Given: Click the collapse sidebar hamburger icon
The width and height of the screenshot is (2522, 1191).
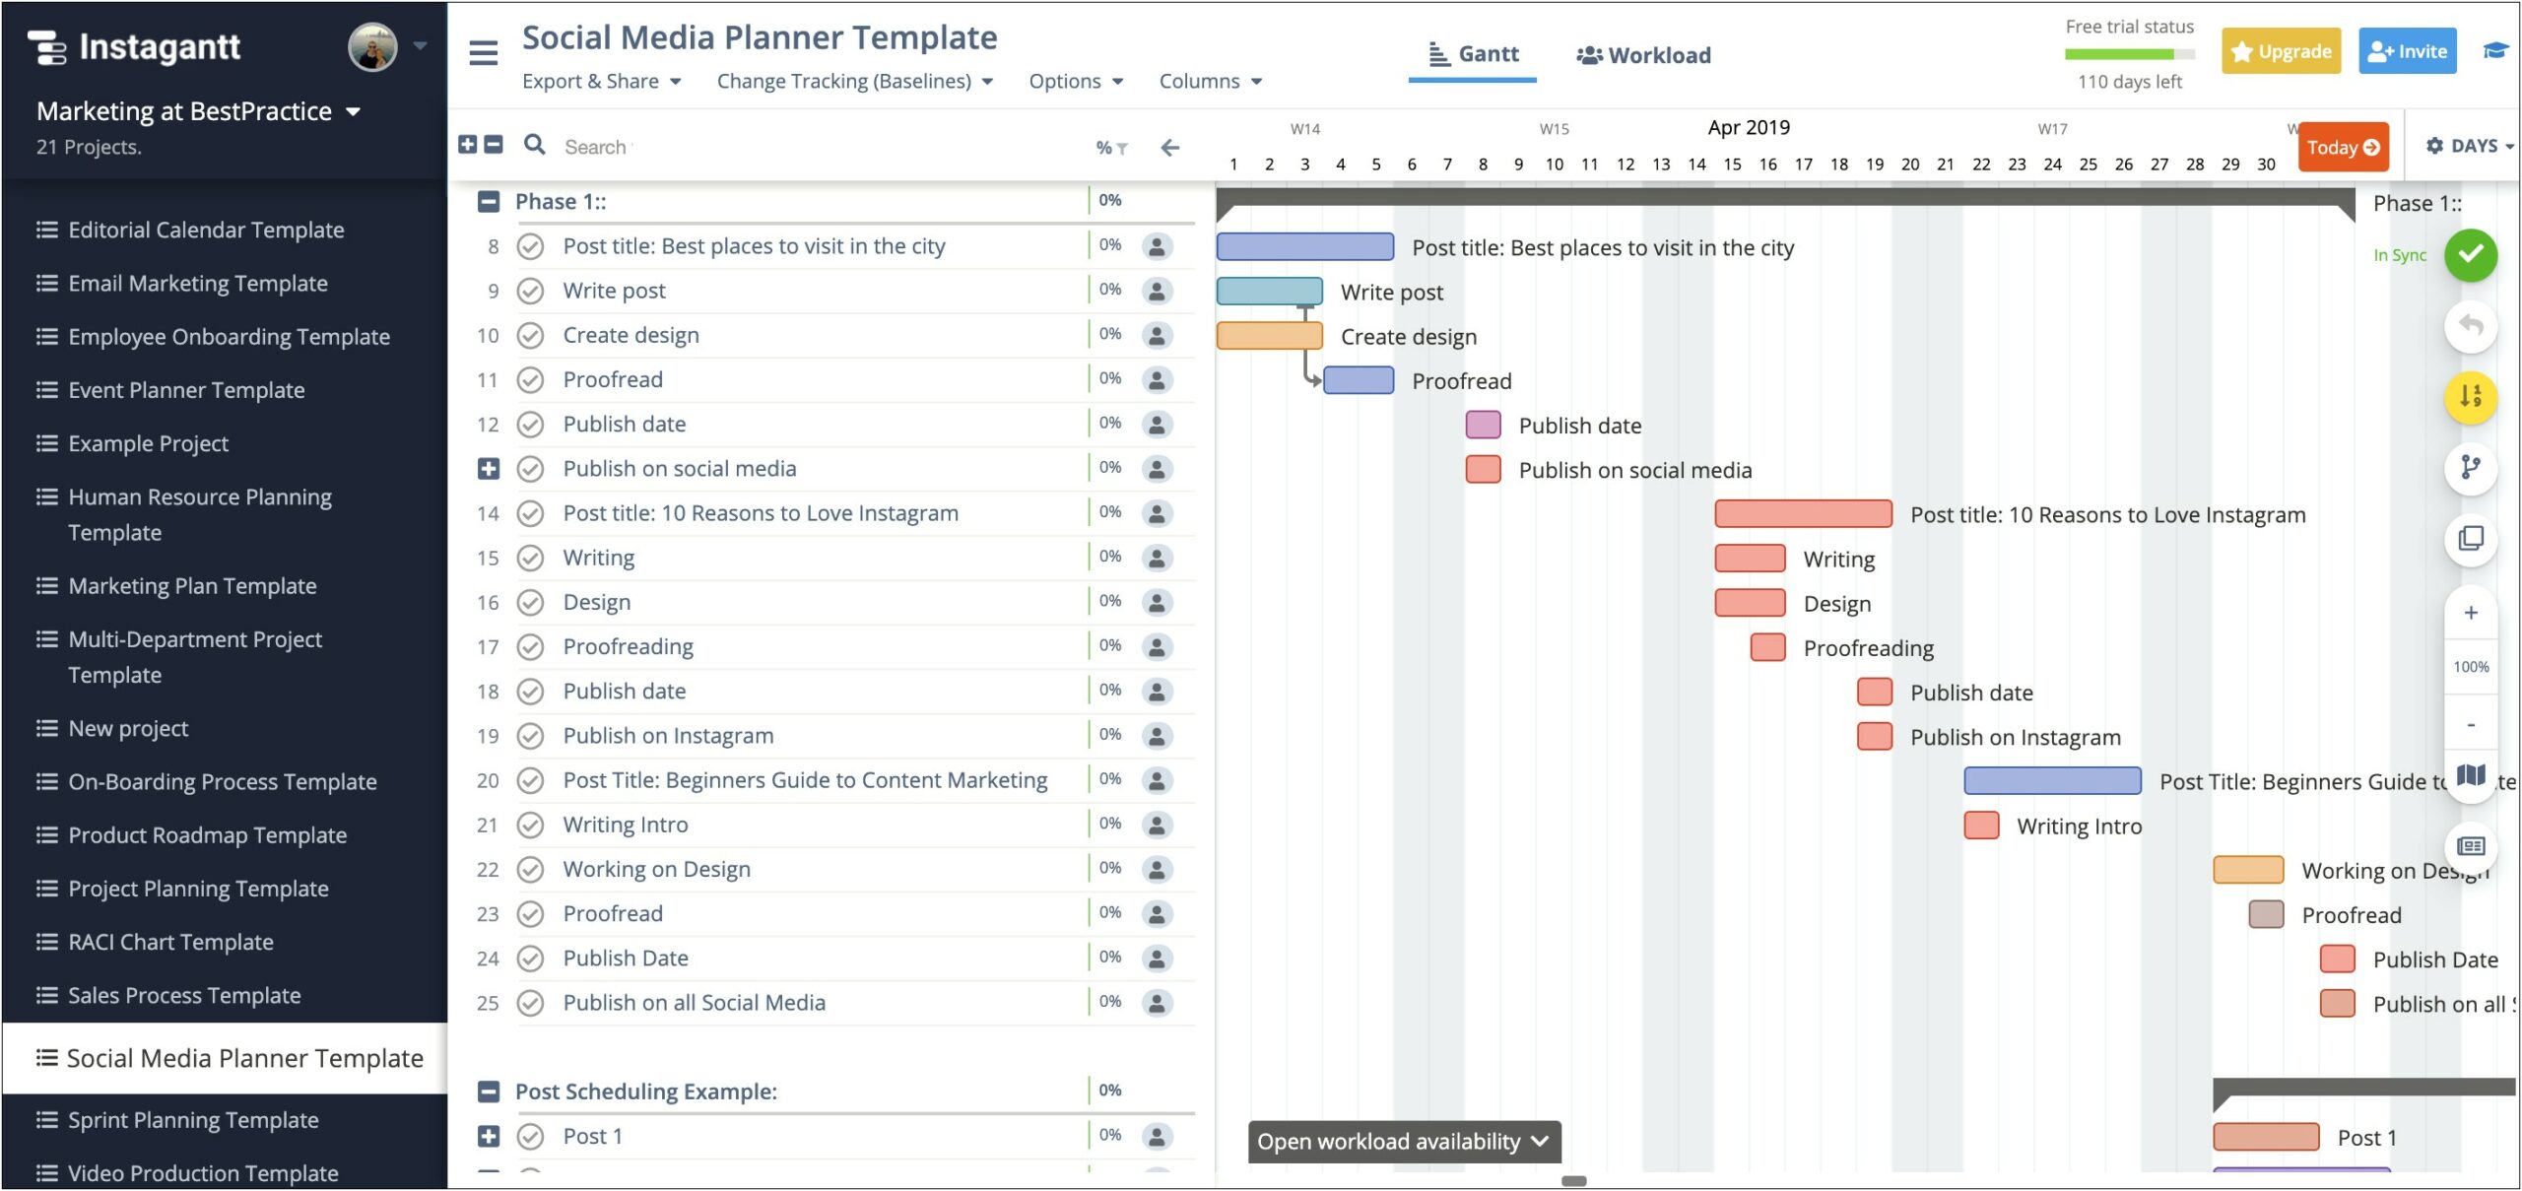Looking at the screenshot, I should [x=483, y=53].
